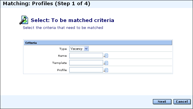Focus the Template text field

point(86,63)
